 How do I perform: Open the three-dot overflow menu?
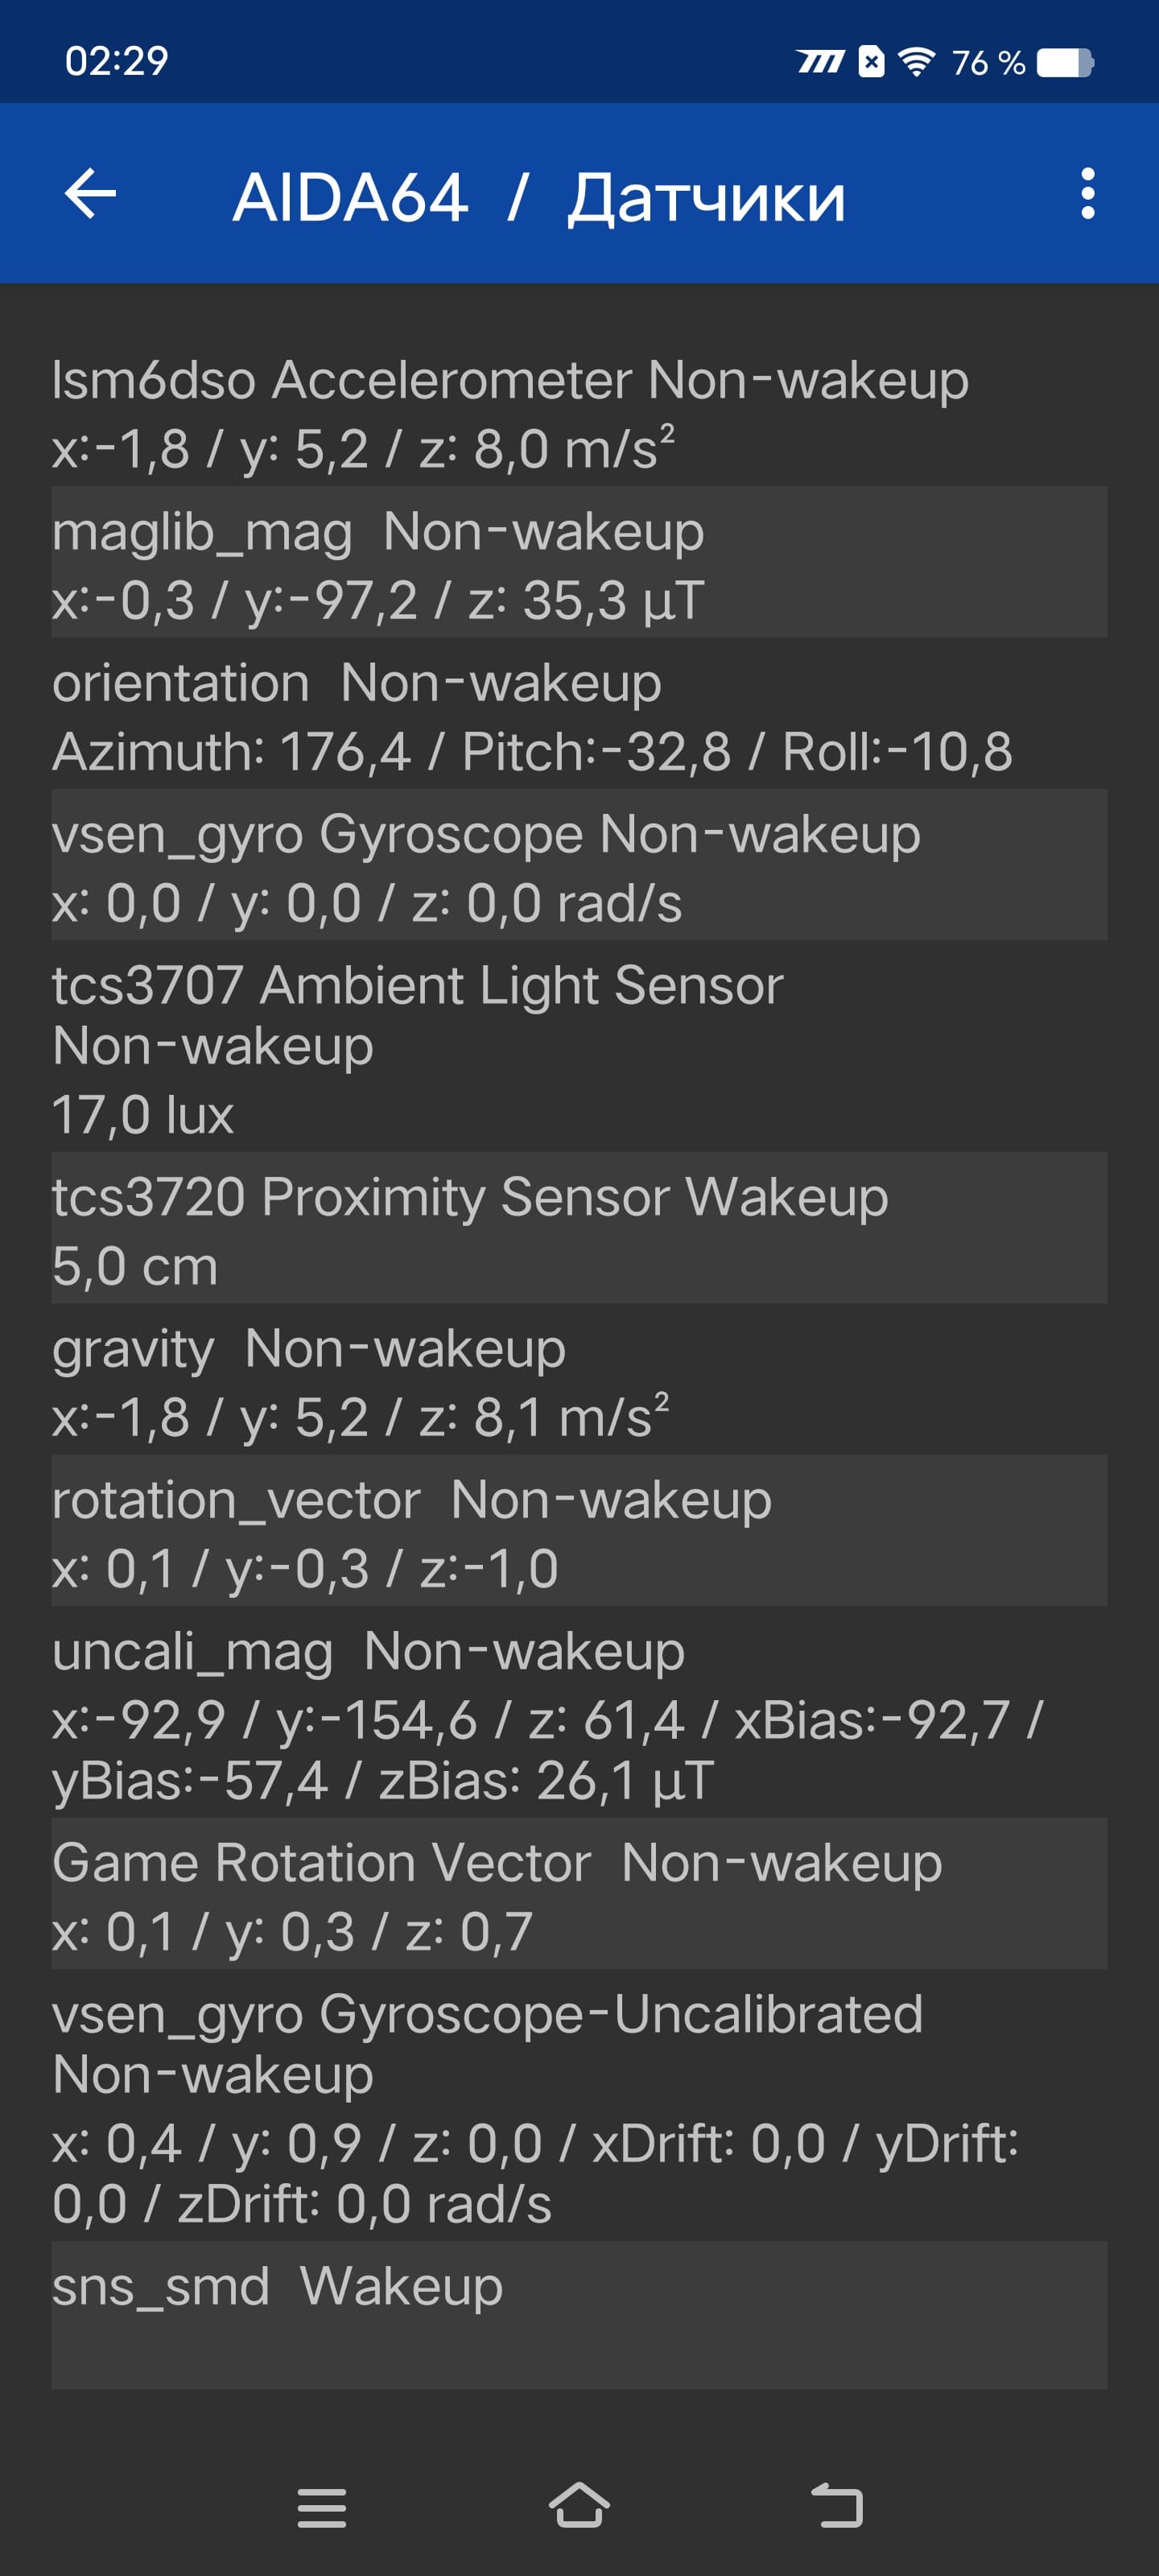pos(1088,193)
